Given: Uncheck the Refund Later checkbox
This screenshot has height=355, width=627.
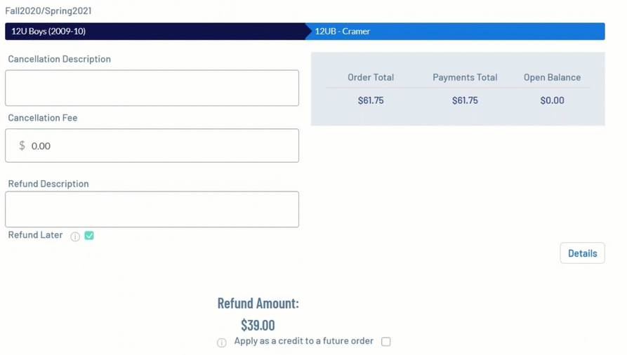Looking at the screenshot, I should tap(89, 236).
